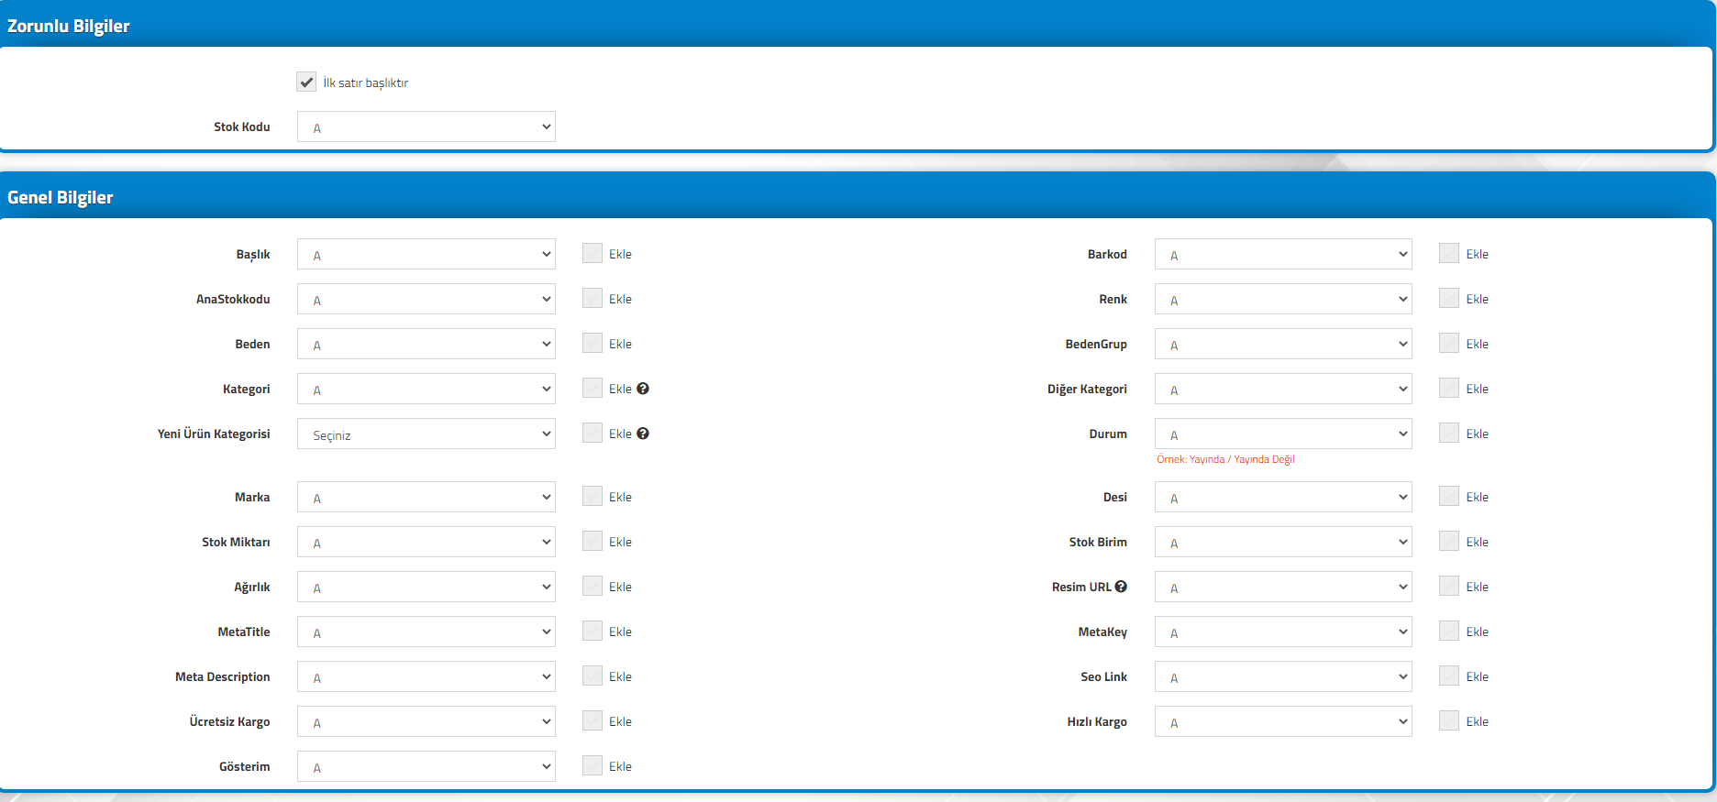Enable the Ekle checkbox for Barkod
The width and height of the screenshot is (1717, 802).
[x=1449, y=253]
